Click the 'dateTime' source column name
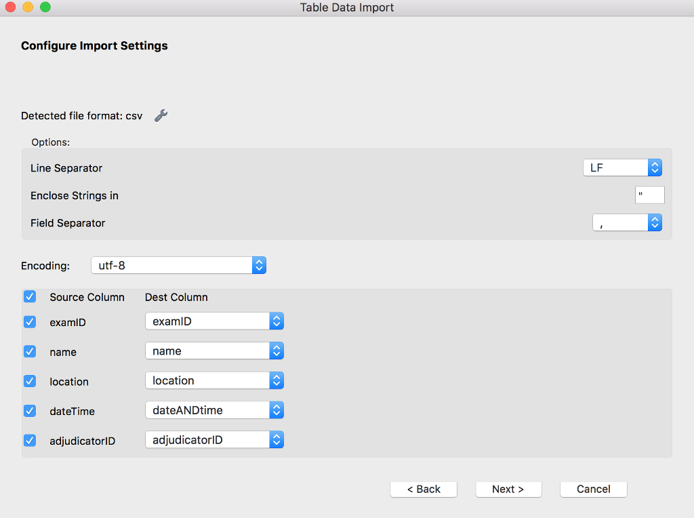 coord(72,412)
